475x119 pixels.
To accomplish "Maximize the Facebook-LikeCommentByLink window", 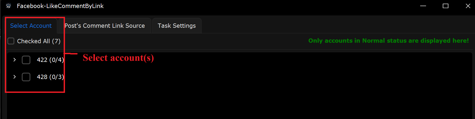I will tap(446, 6).
